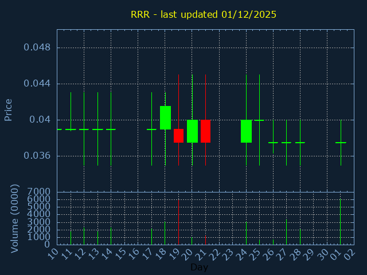Viewport: 367px width, 275px height.
Task: Select day 10 tick label on x-axis
Action: 53,253
